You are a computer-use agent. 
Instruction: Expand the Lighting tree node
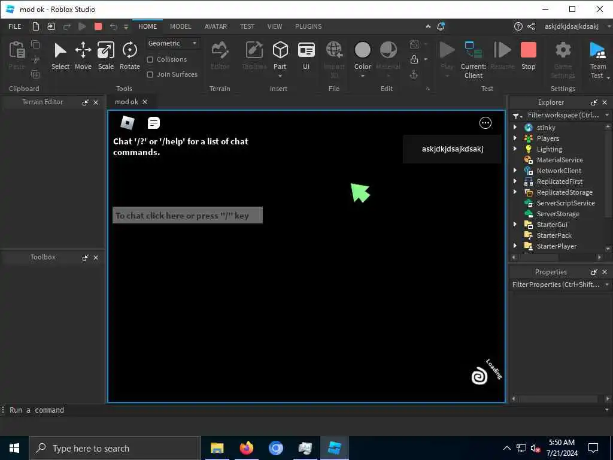point(515,149)
